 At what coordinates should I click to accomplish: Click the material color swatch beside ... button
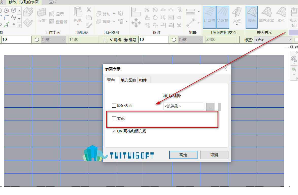coord(220,107)
